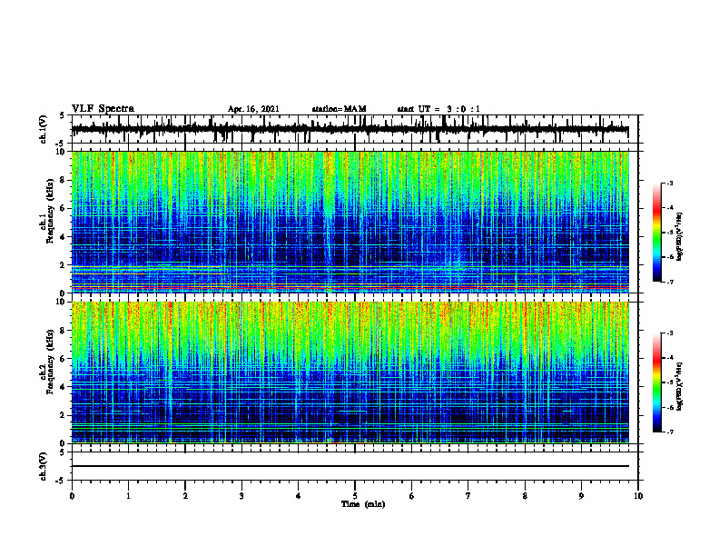Click the "-7" label on ch.2 colorbar
Viewport: 719px width, 556px height.
pyautogui.click(x=669, y=432)
